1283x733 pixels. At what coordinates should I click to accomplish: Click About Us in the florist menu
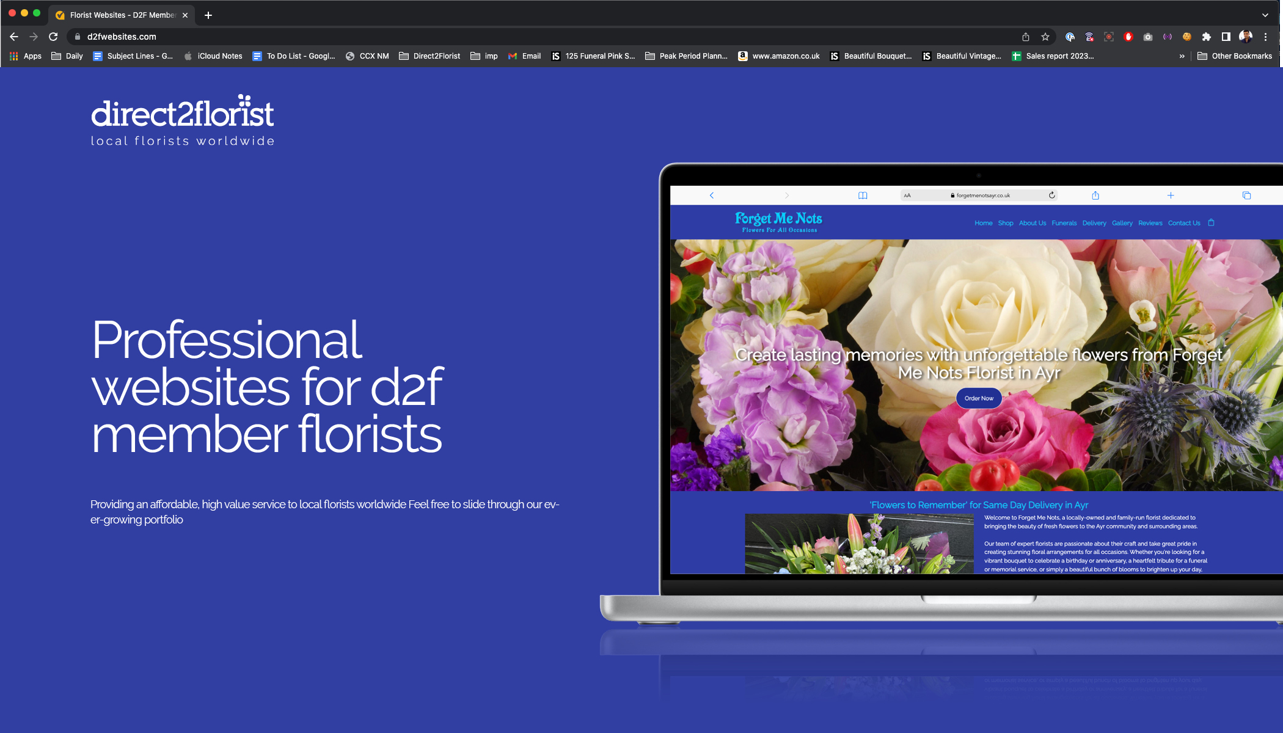click(1032, 223)
